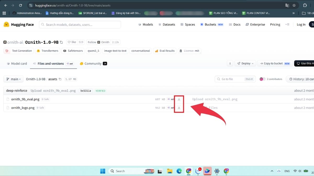Open the Enterprise page

click(x=255, y=25)
